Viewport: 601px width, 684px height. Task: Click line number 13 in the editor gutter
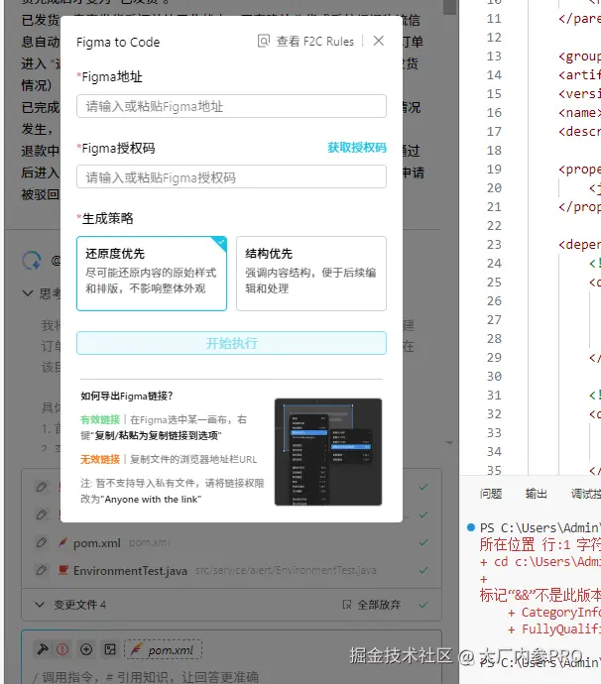pos(494,57)
